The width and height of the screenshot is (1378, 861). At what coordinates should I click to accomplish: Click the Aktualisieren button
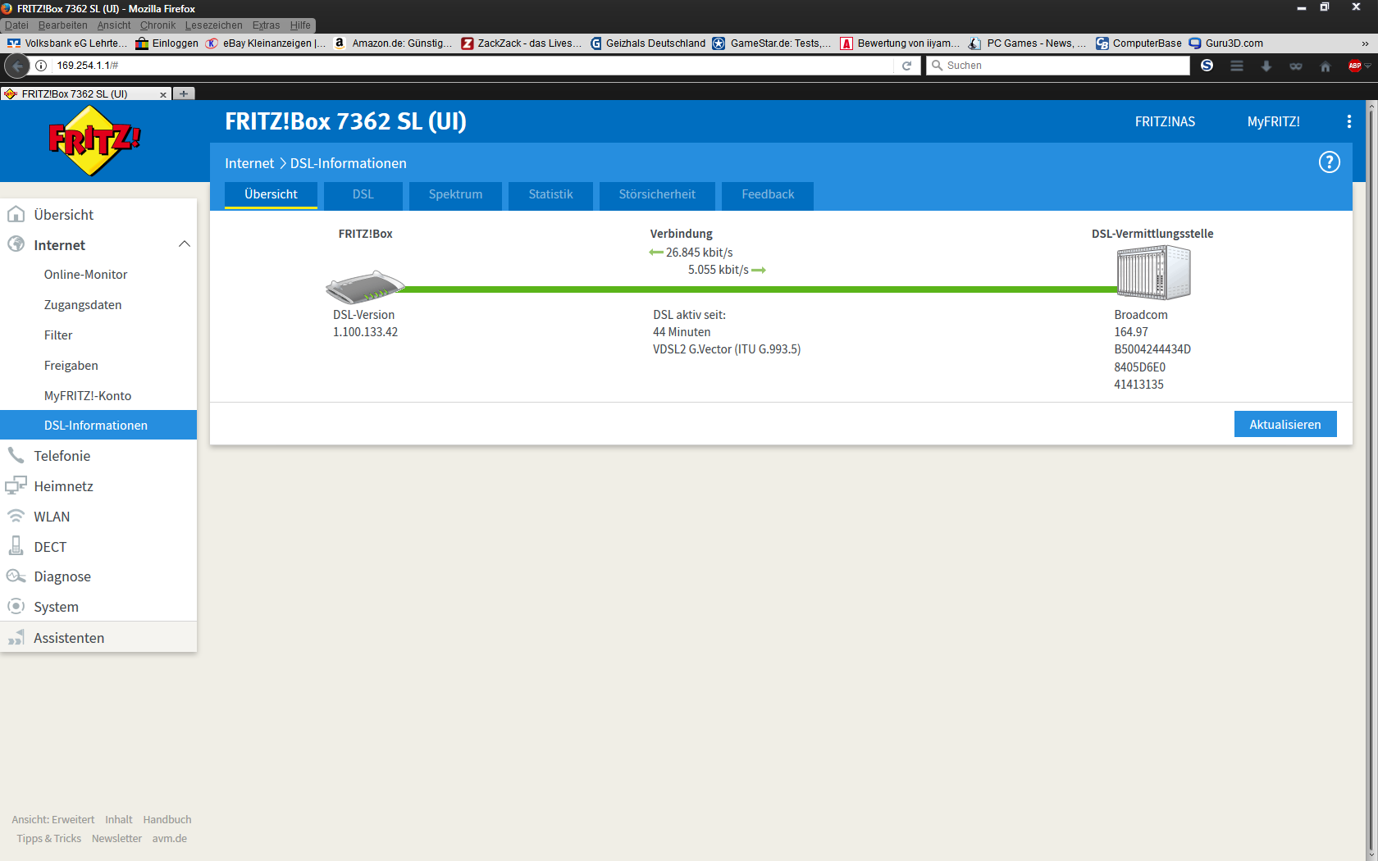(x=1285, y=424)
